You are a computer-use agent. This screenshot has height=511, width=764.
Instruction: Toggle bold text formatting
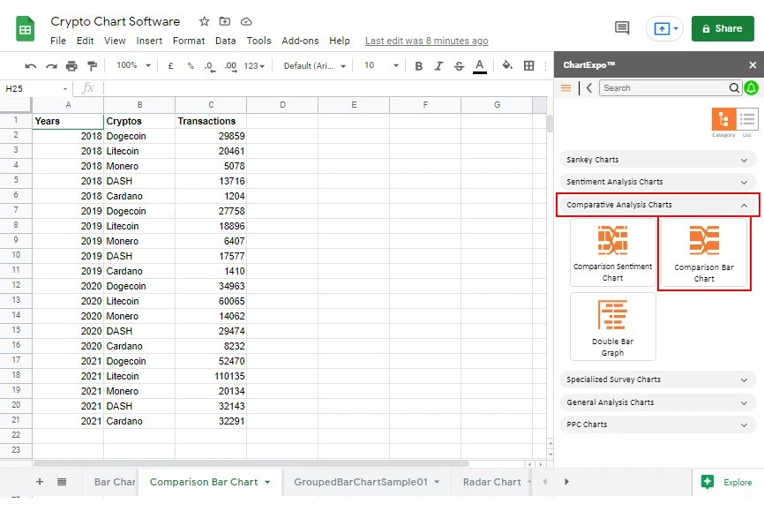click(418, 66)
